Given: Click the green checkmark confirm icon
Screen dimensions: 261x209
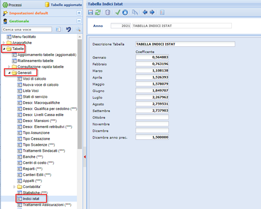Looking at the screenshot, I should coord(118,12).
